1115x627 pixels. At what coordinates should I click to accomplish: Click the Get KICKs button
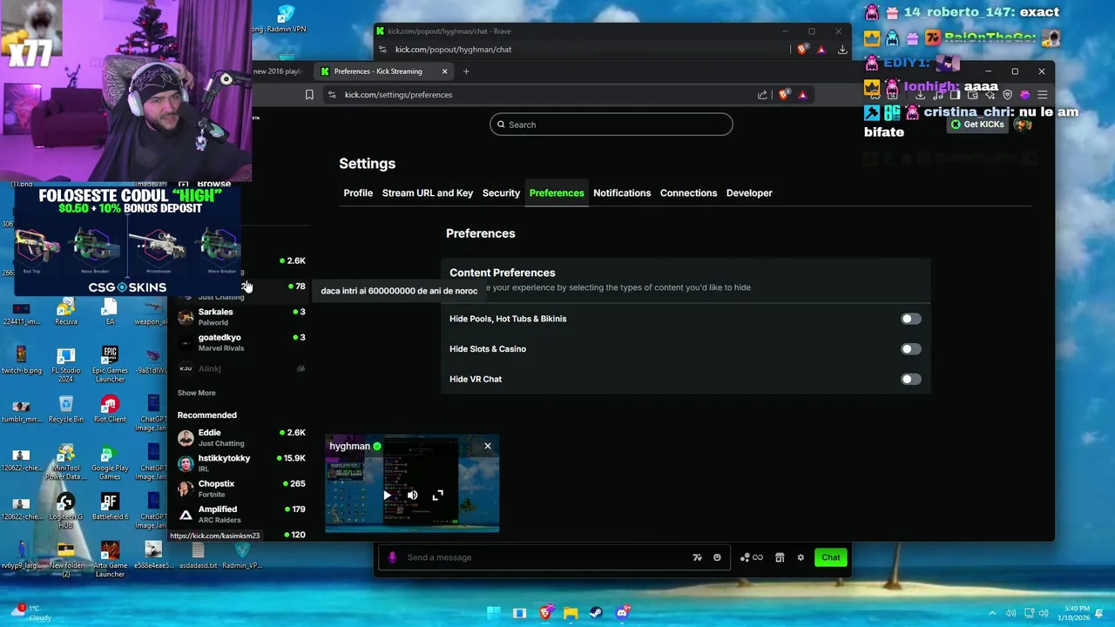(977, 125)
